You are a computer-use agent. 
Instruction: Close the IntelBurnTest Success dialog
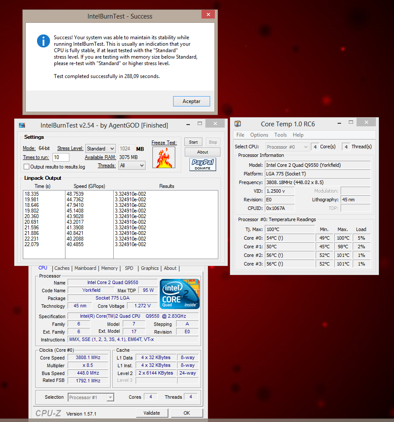tap(208, 15)
